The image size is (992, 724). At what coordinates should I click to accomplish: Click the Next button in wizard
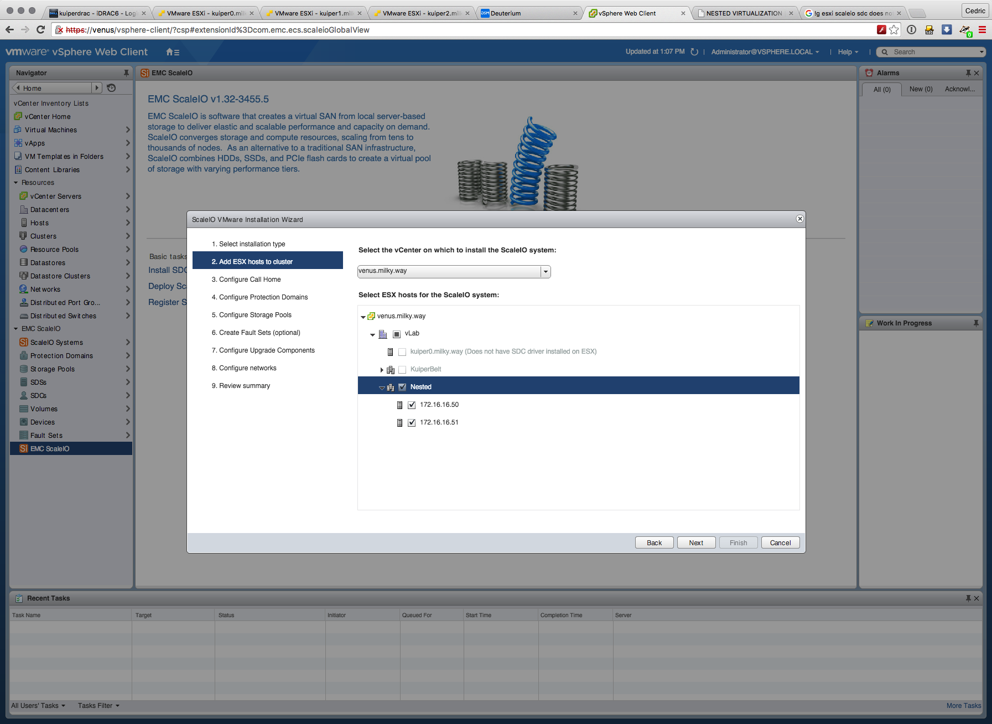(696, 543)
